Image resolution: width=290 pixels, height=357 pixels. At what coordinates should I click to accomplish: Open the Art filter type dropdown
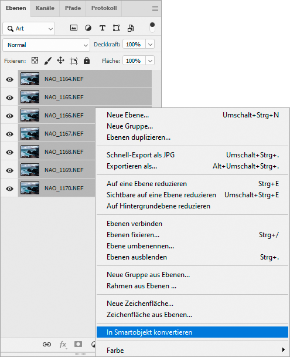pos(29,29)
